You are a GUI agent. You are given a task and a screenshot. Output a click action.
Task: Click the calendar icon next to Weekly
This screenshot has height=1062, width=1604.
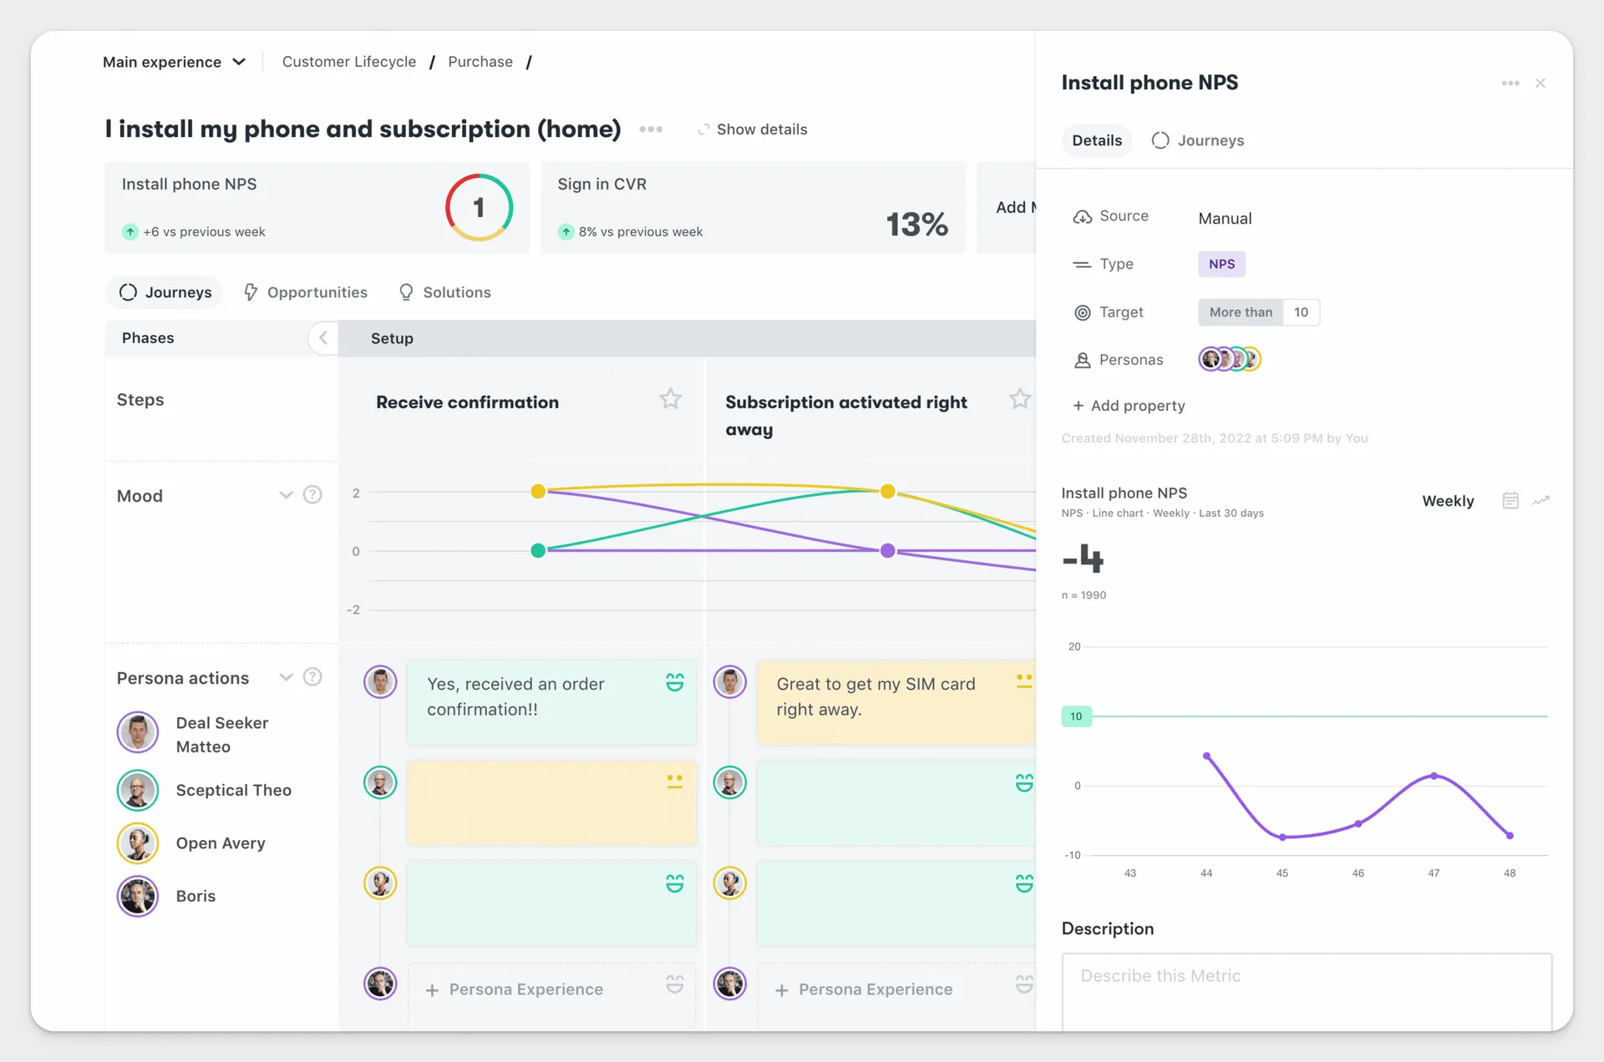(1510, 500)
